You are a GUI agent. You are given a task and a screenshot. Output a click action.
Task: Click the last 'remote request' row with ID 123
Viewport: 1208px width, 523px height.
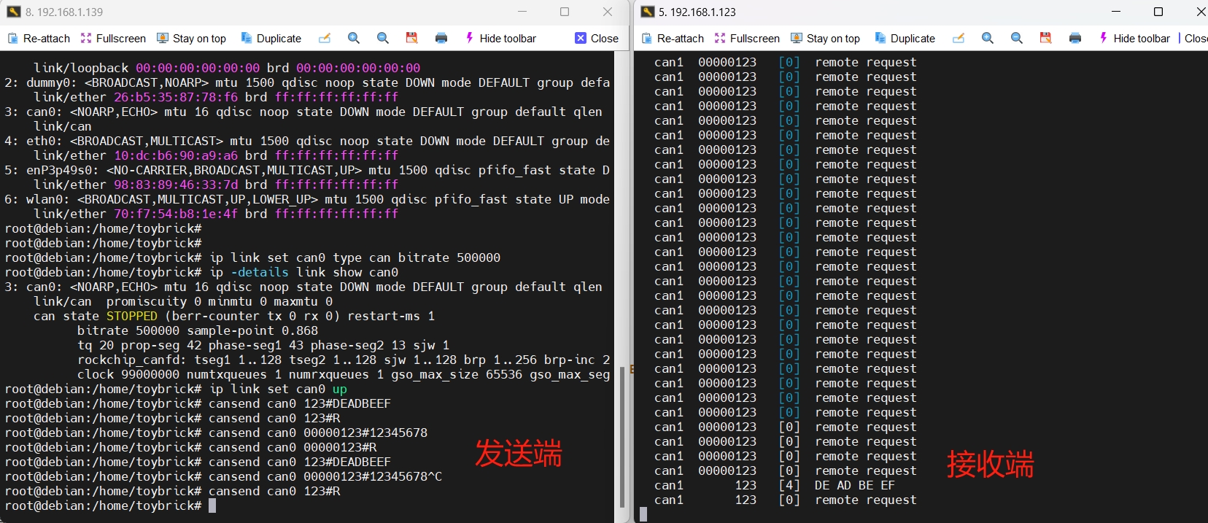(786, 500)
